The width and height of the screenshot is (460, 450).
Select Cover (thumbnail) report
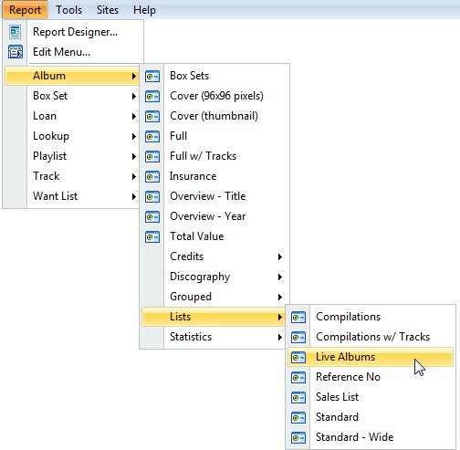click(x=214, y=116)
